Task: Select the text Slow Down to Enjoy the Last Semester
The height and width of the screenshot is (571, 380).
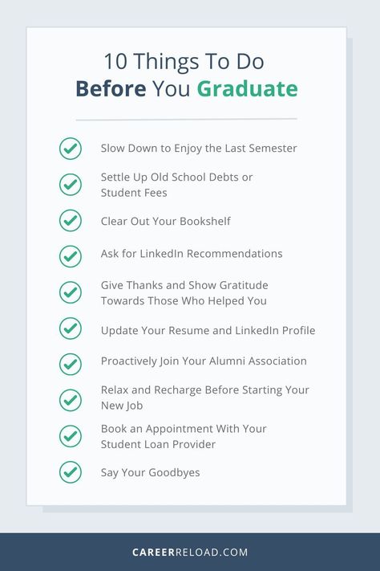Action: click(199, 149)
